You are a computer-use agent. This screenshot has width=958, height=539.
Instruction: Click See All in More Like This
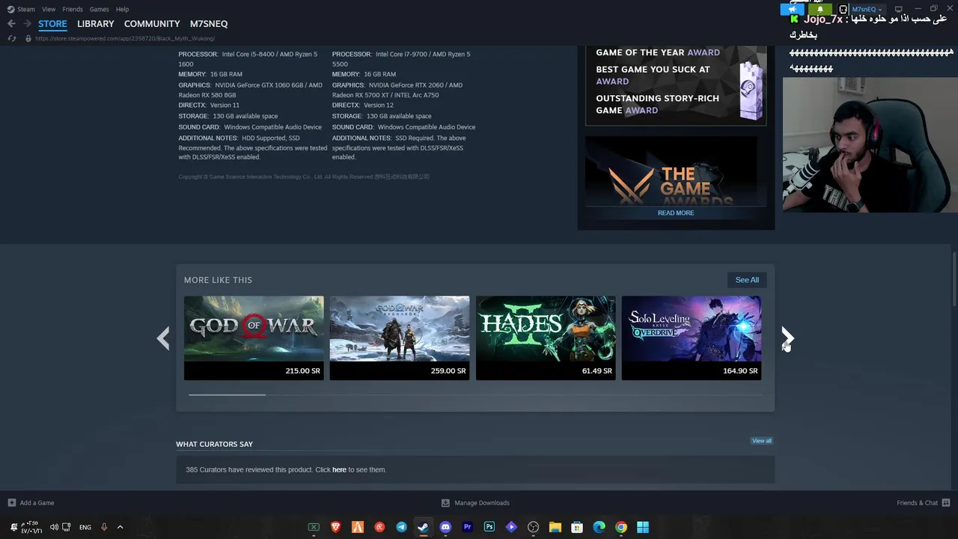pos(747,280)
